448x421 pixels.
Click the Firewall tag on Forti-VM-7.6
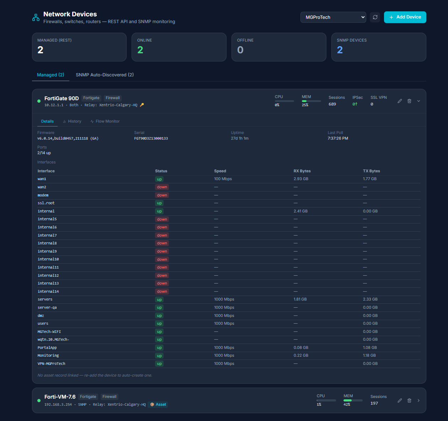pyautogui.click(x=110, y=397)
